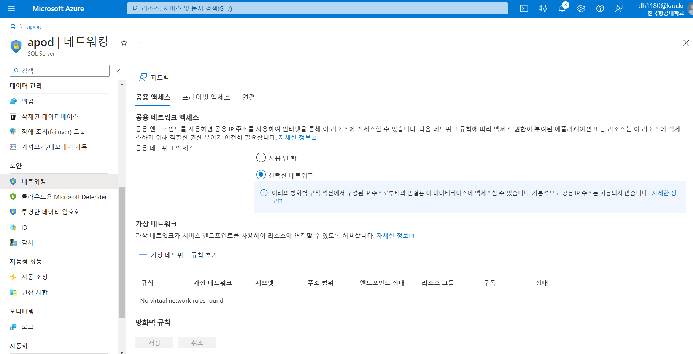Click 가상 네트워크 규칙 추가
This screenshot has height=354, width=693.
click(178, 255)
